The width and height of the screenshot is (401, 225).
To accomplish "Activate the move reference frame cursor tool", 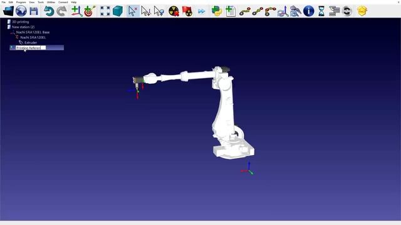I will click(x=146, y=11).
